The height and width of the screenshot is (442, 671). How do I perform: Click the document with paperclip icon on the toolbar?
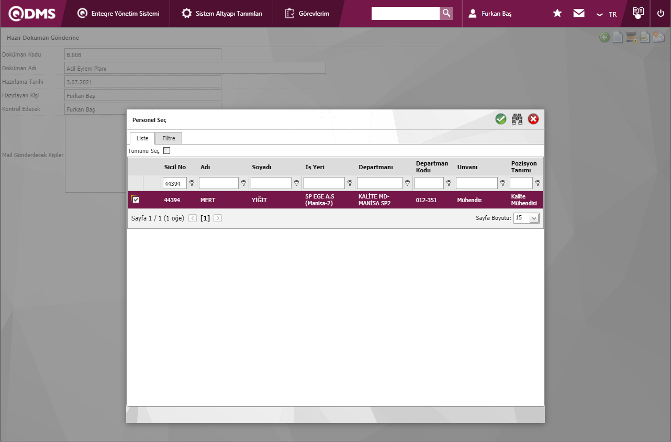coord(645,37)
